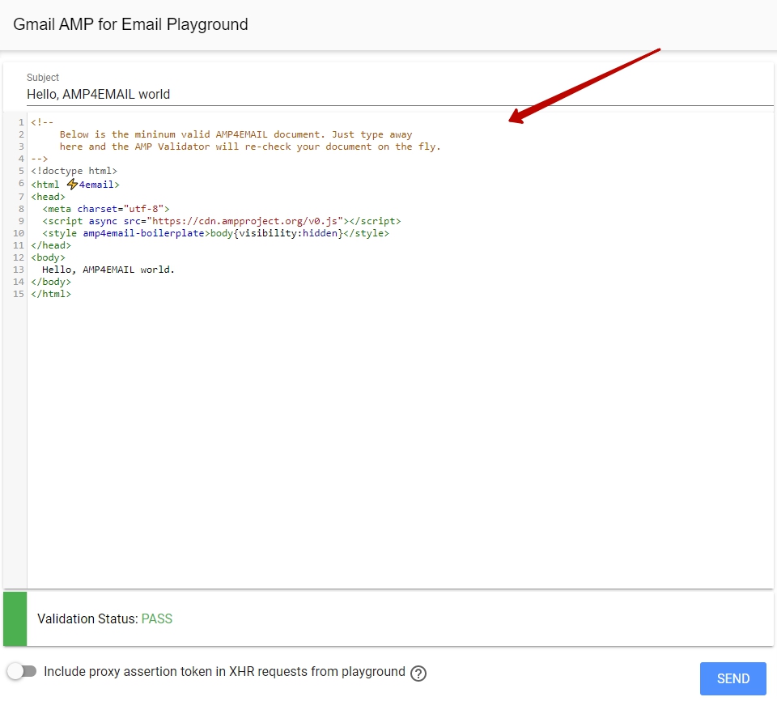Click the opening <body> tag line
This screenshot has height=714, width=777.
[48, 257]
